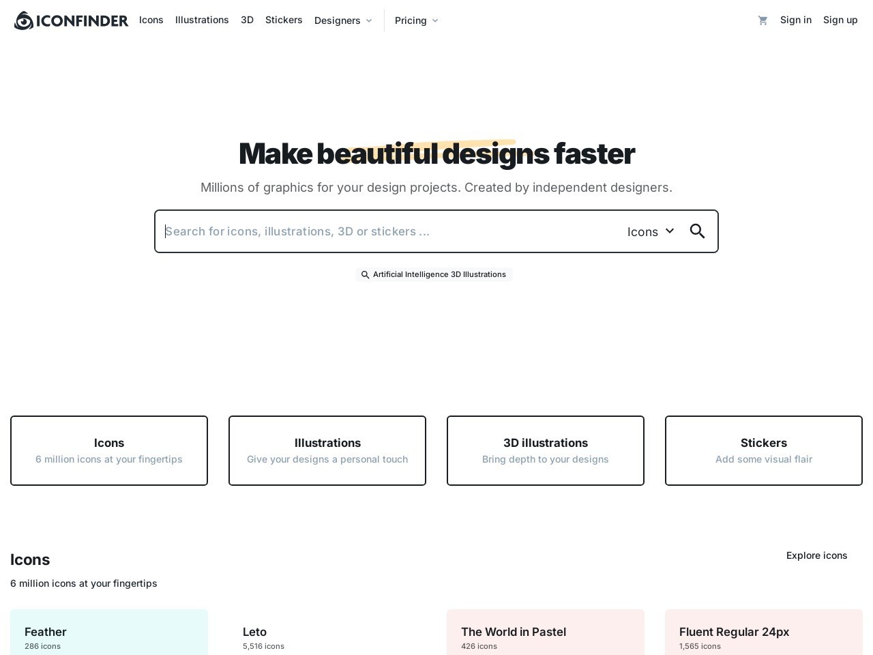Open the shopping cart
The image size is (873, 655).
pos(763,20)
